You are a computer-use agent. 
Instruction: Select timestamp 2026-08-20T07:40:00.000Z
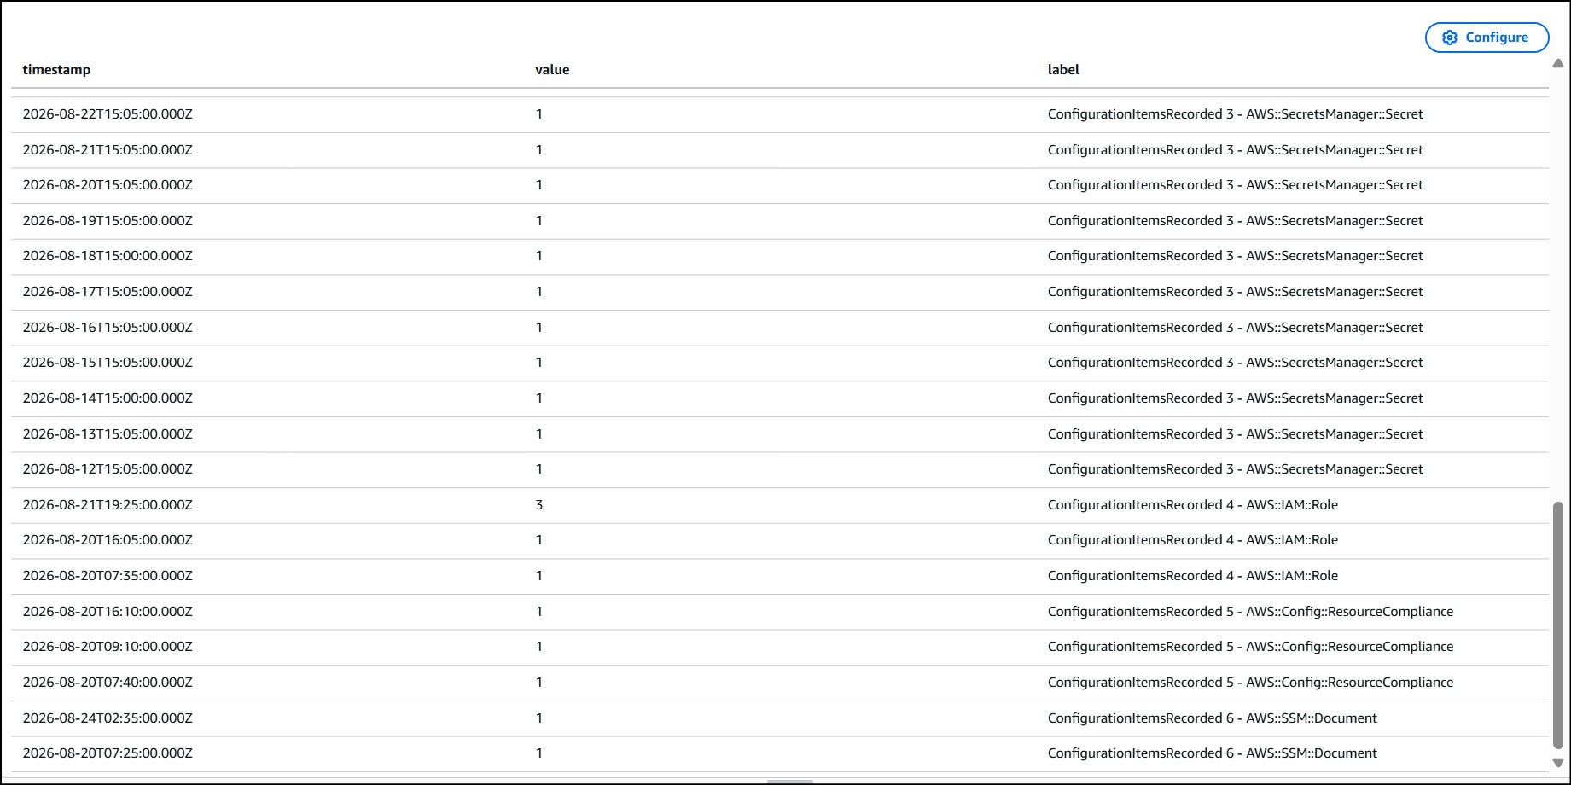(108, 683)
